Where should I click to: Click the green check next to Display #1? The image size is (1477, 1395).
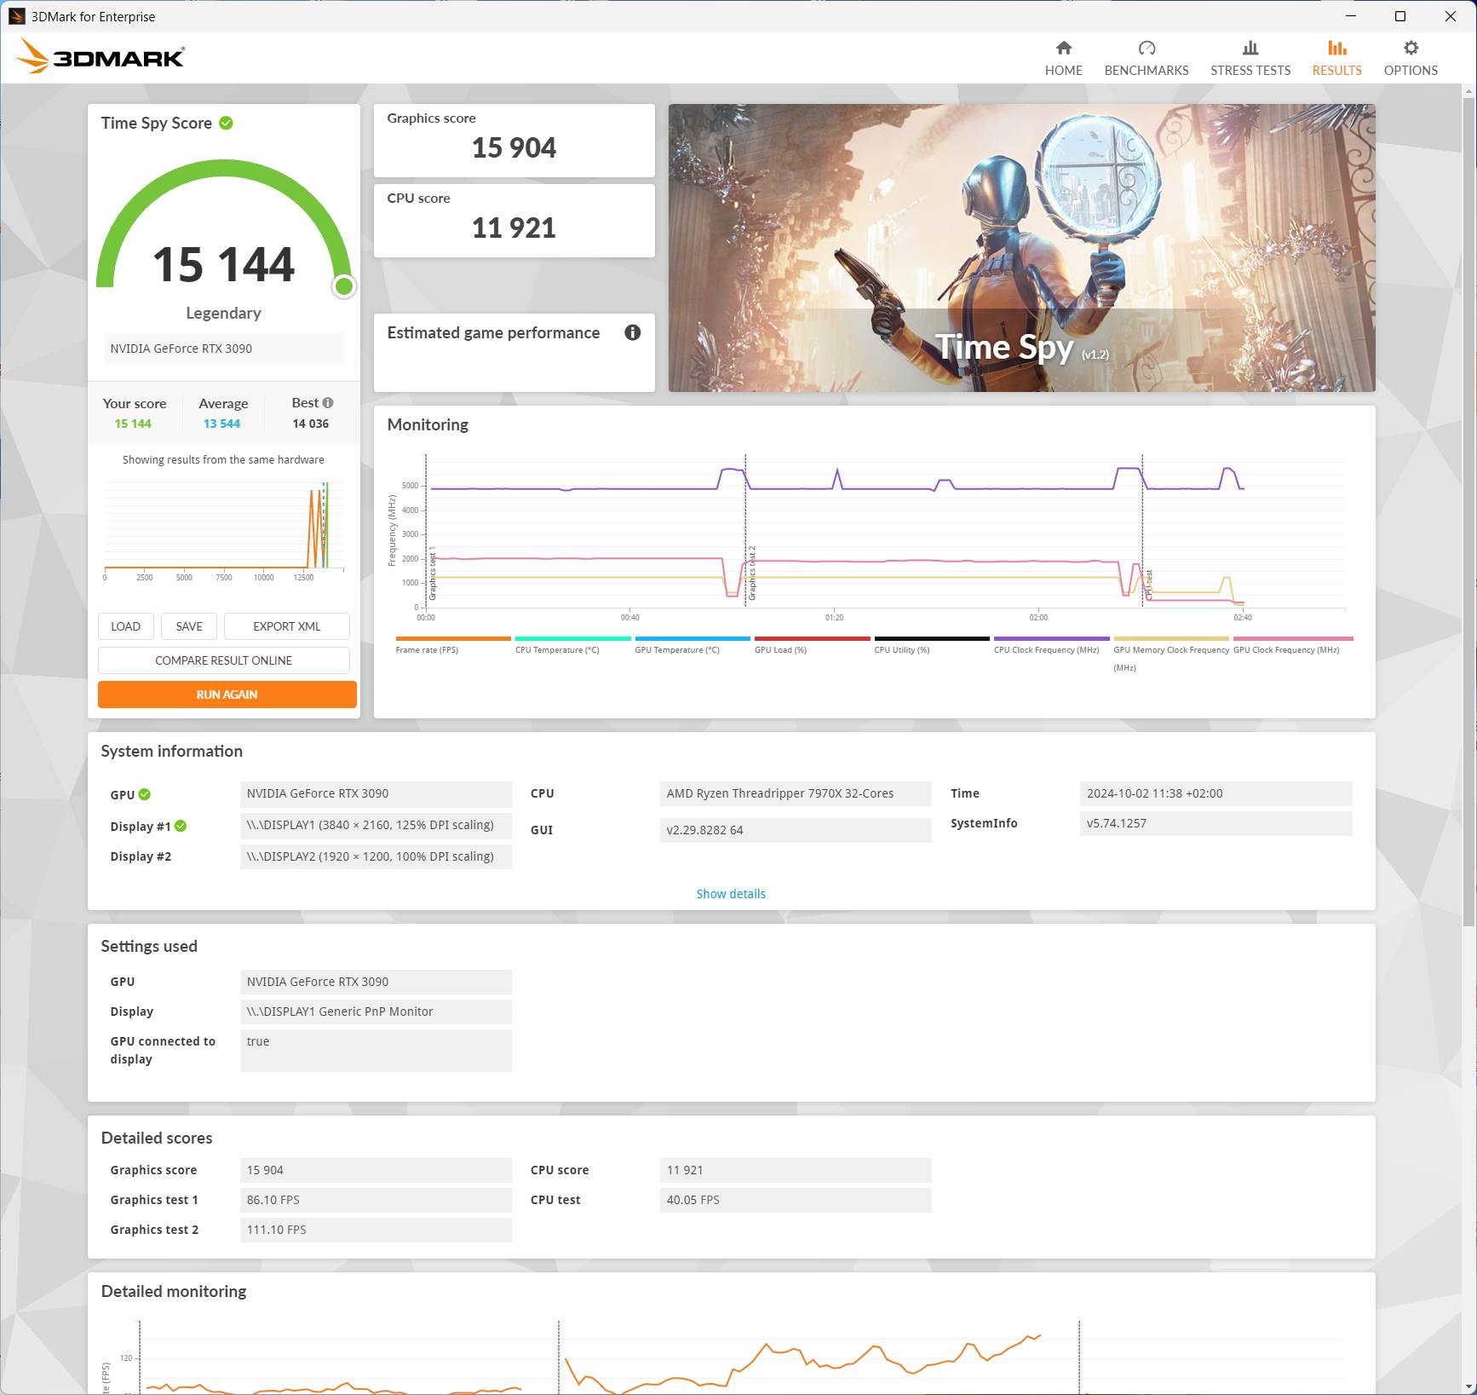[181, 826]
